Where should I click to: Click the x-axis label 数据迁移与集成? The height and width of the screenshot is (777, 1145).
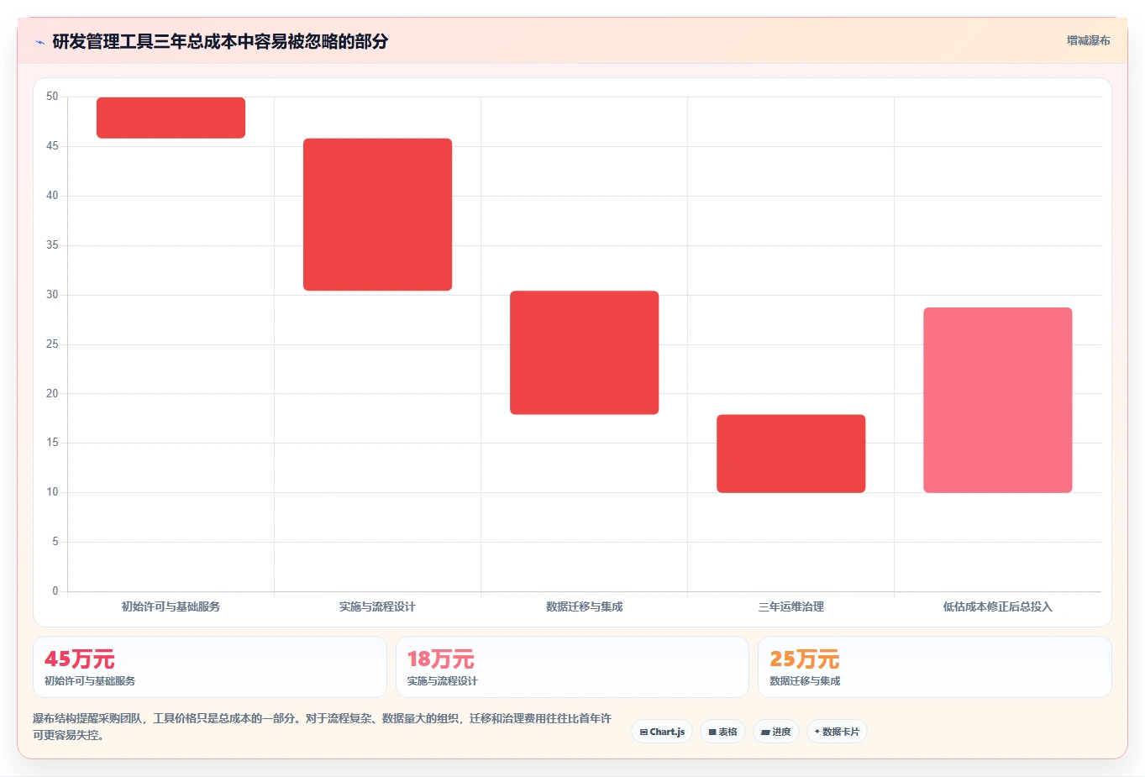584,606
